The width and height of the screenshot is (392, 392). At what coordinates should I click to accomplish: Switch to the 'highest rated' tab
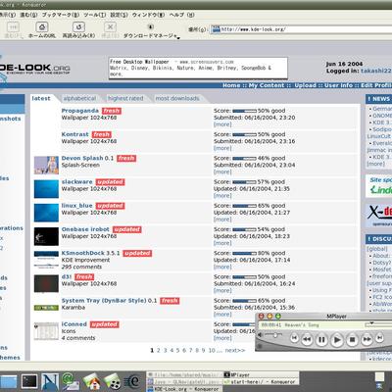[x=125, y=98]
